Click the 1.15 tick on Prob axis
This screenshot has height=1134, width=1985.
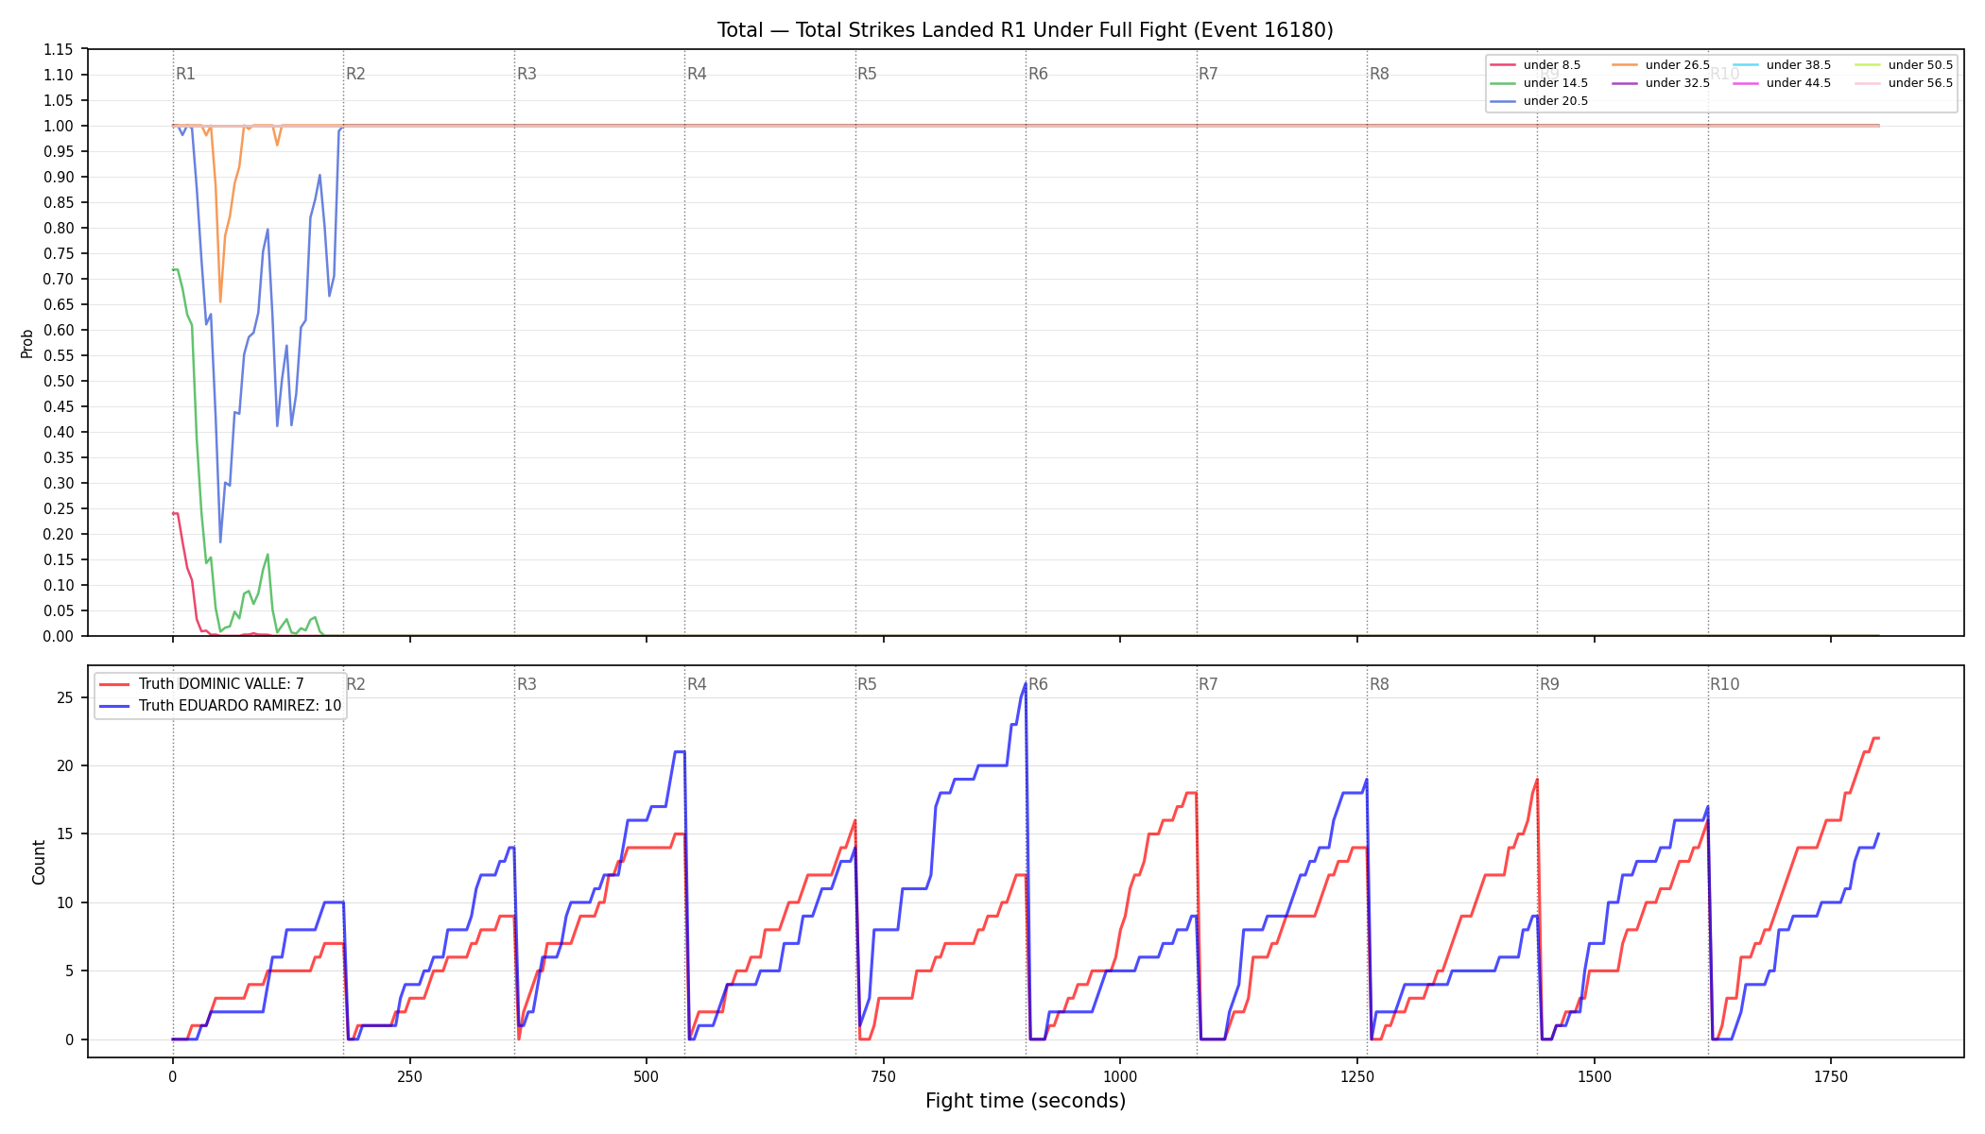pos(59,49)
